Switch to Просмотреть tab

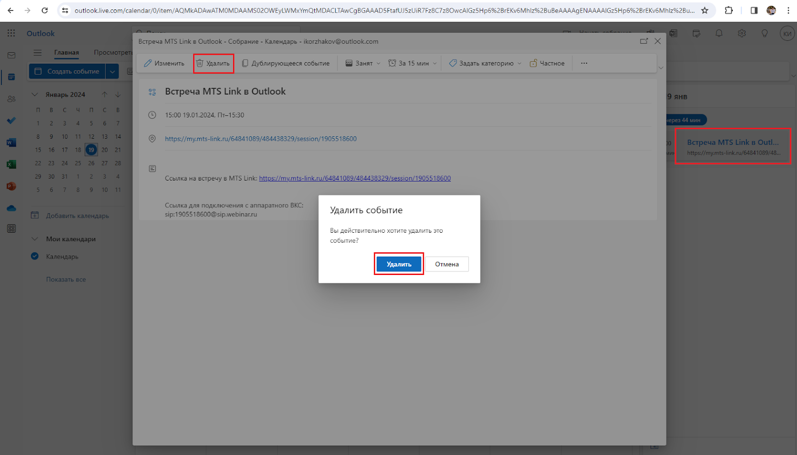pyautogui.click(x=113, y=53)
